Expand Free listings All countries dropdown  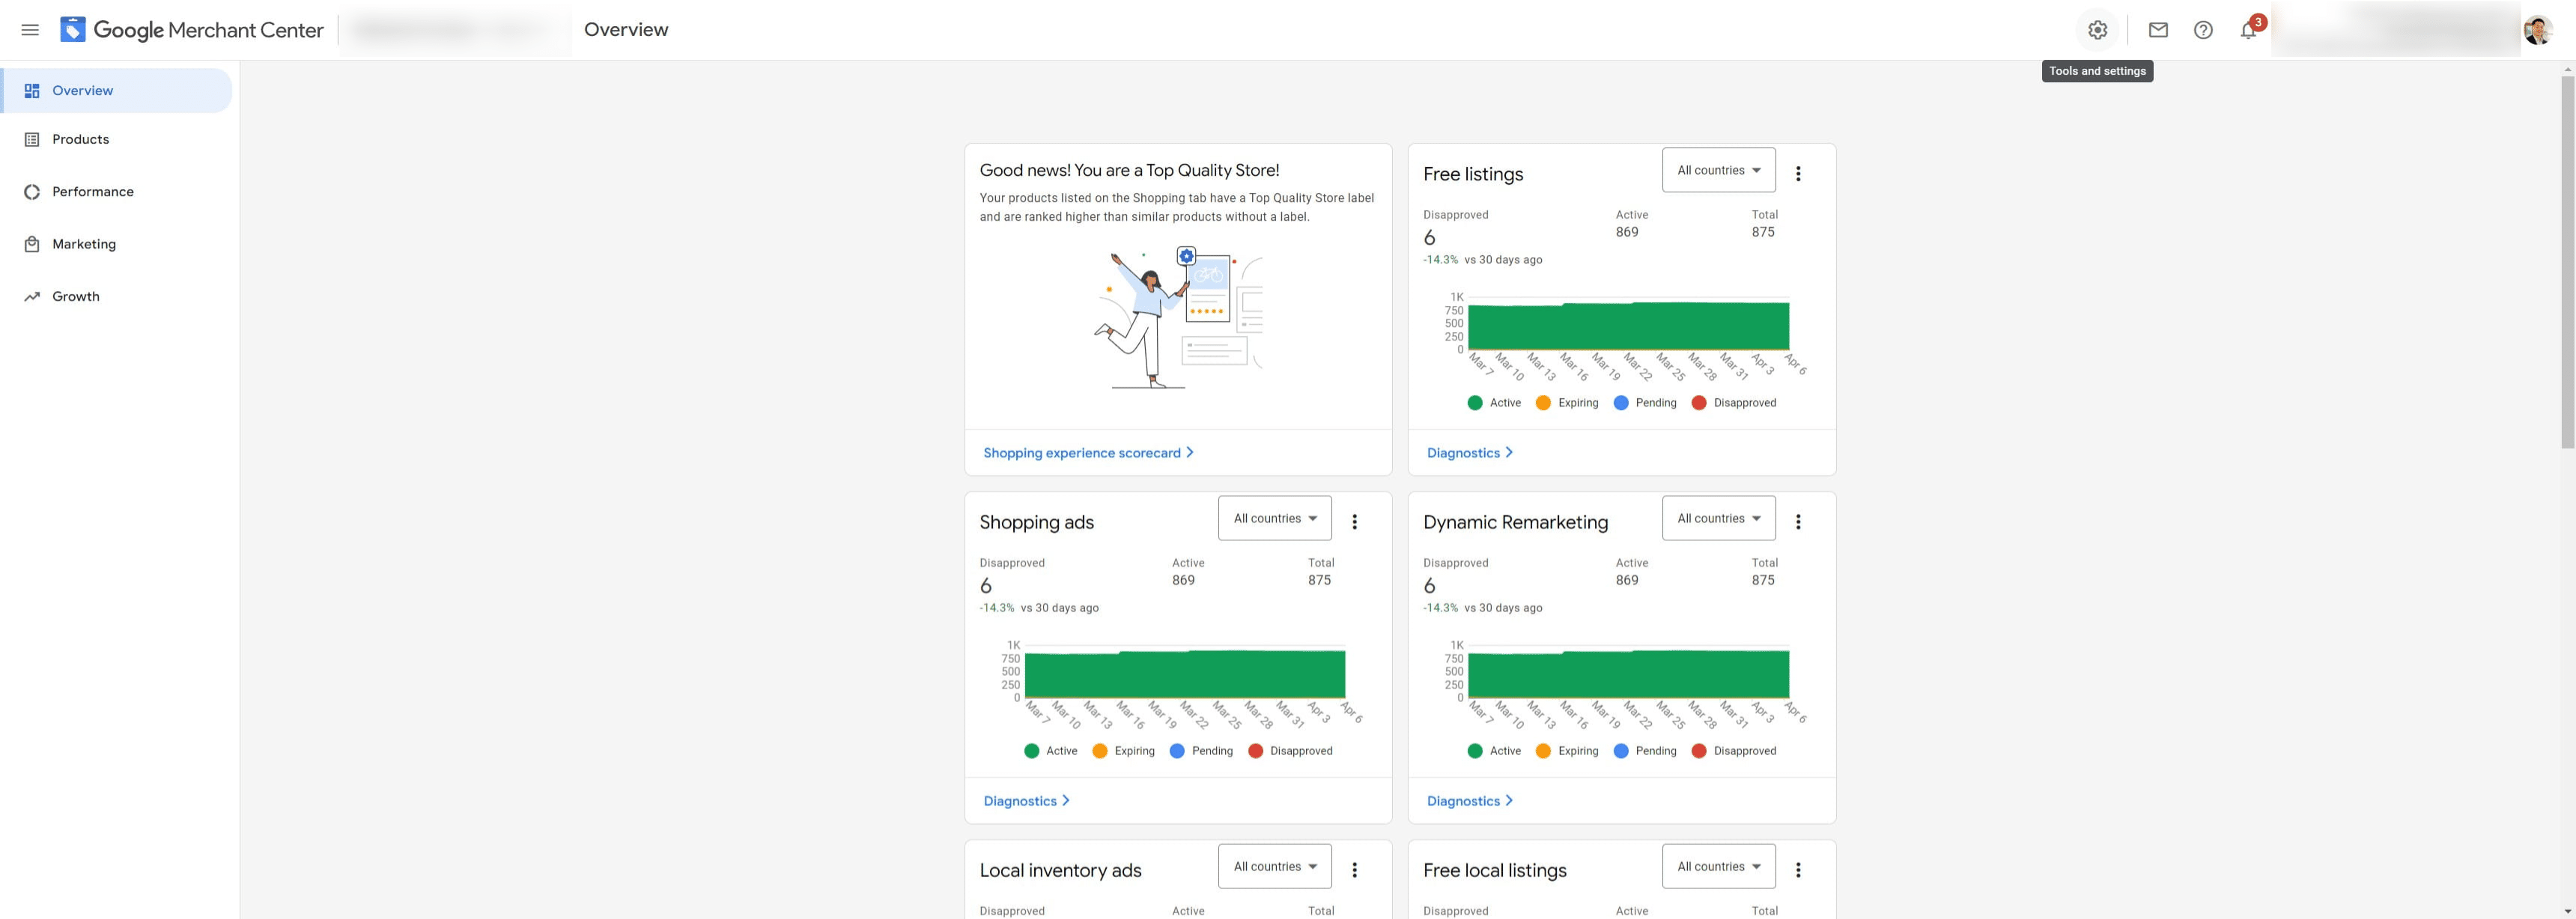click(1718, 170)
